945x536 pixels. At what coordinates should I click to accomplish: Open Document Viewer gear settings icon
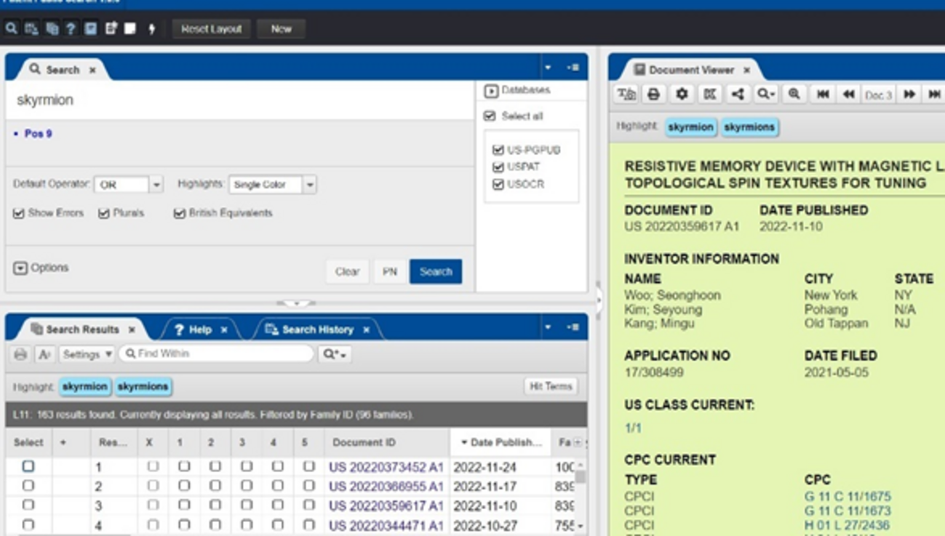coord(682,95)
